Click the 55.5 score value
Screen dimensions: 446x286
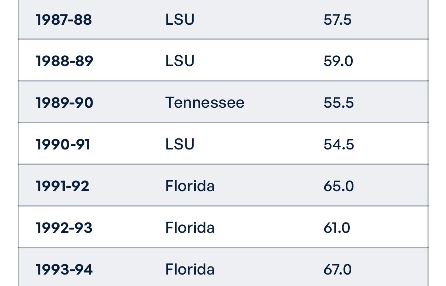pyautogui.click(x=338, y=103)
